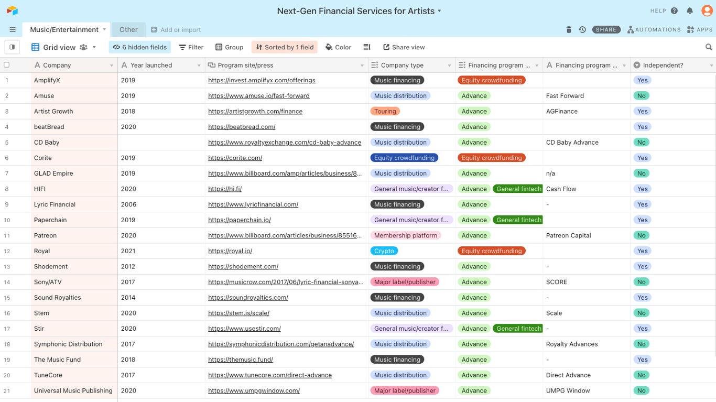Open the Grid view options dropdown arrow

(x=94, y=47)
